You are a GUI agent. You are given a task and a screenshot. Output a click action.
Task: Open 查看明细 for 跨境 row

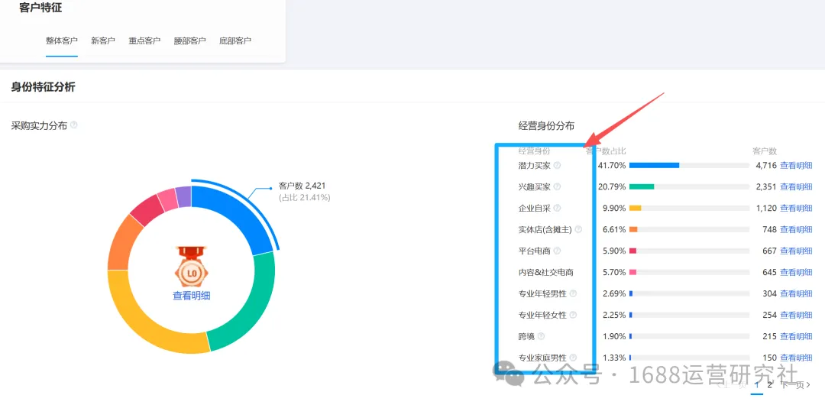[796, 336]
